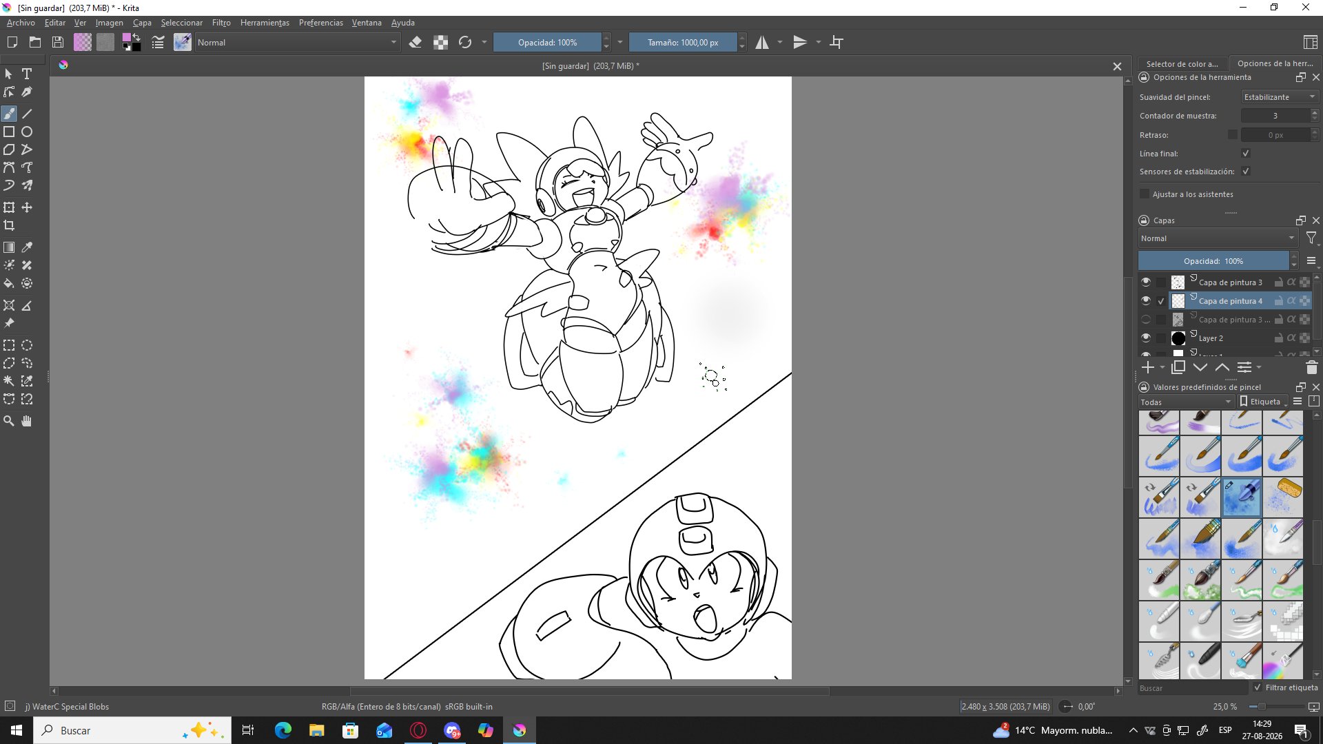Enable horizontal mirror painting
The image size is (1323, 744).
tap(762, 43)
